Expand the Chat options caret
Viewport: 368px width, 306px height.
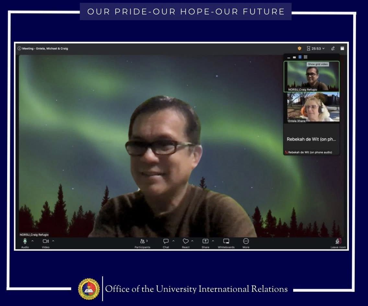[173, 241]
